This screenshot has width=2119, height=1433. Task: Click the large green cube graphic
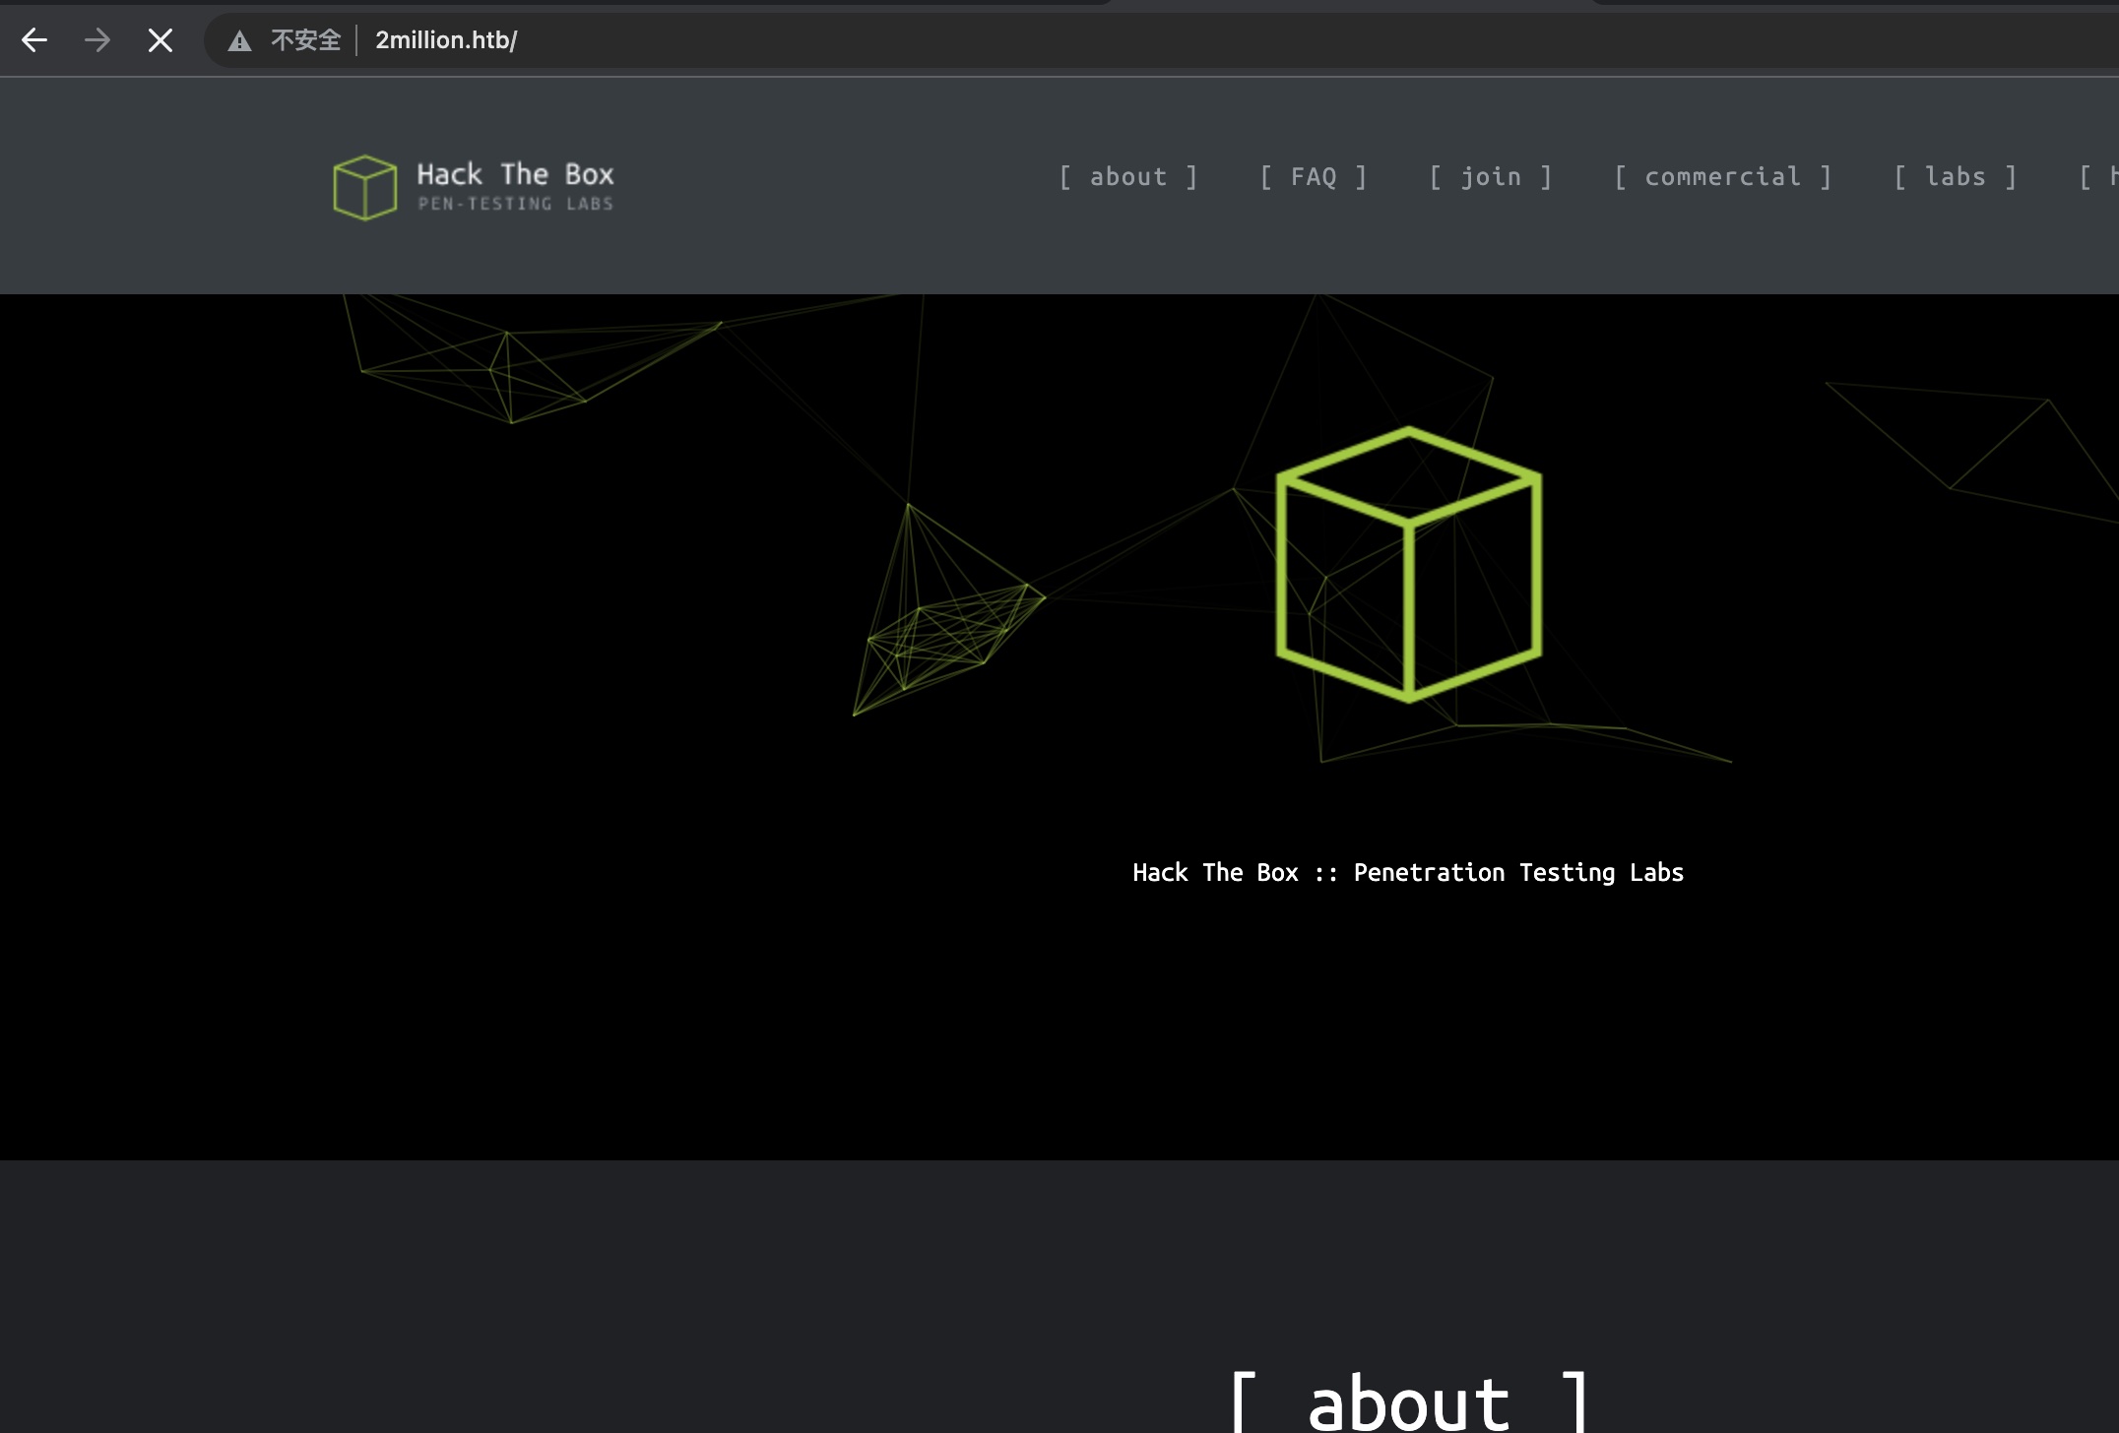1409,565
